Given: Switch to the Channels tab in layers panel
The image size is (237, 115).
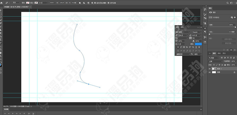Looking at the screenshot, I should [219, 53].
